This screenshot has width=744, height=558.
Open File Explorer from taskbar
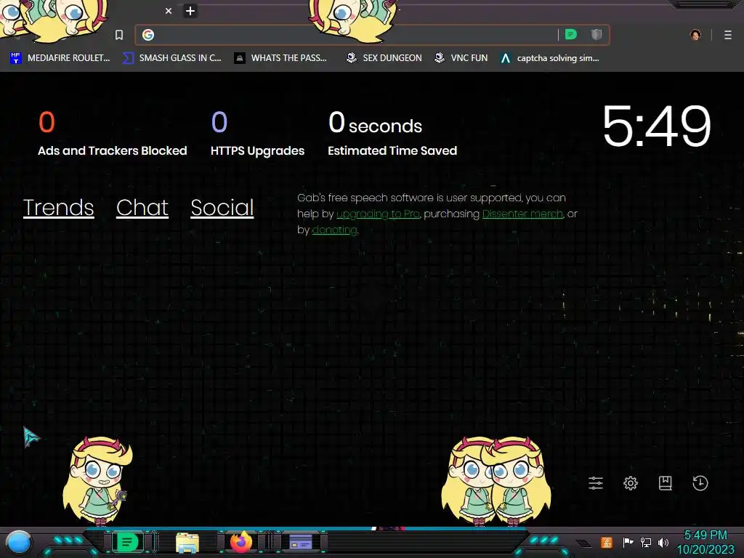pyautogui.click(x=187, y=543)
